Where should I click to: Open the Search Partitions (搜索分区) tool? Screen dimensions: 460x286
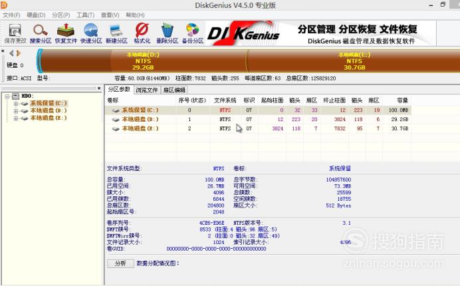click(x=41, y=34)
